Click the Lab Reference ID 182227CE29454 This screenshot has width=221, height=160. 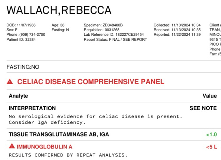point(114,34)
